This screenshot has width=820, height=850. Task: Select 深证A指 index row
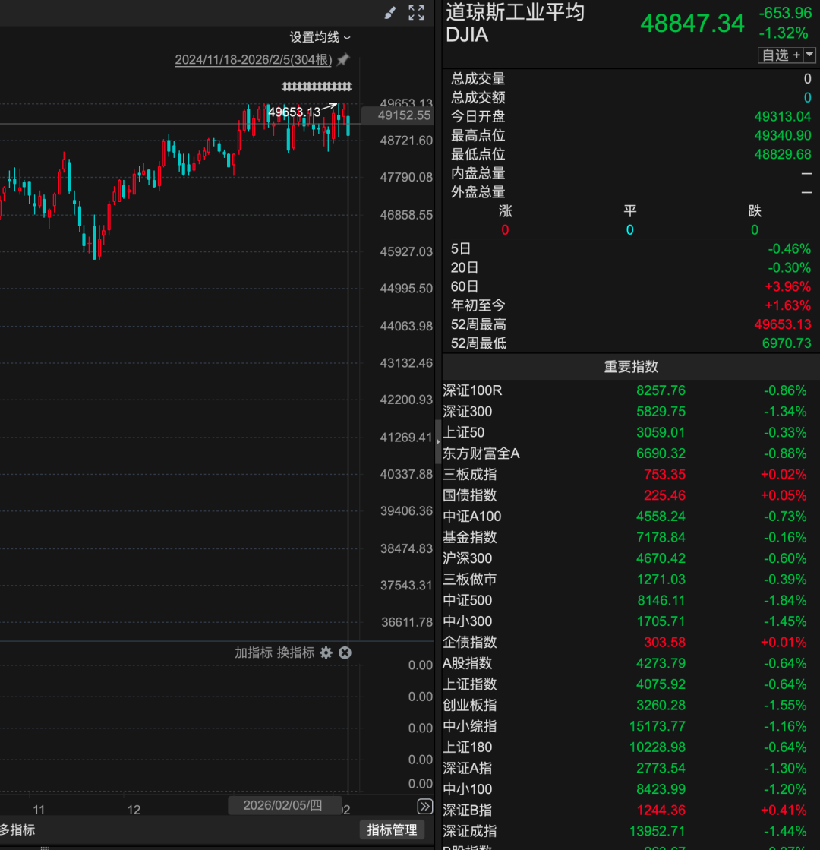(x=631, y=768)
